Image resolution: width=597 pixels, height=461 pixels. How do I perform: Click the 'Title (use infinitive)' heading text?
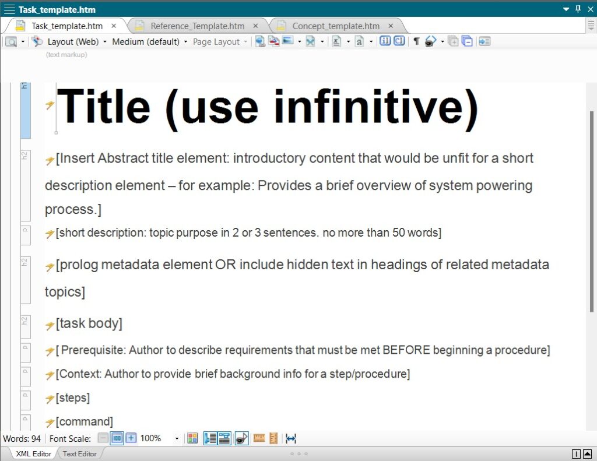point(267,108)
